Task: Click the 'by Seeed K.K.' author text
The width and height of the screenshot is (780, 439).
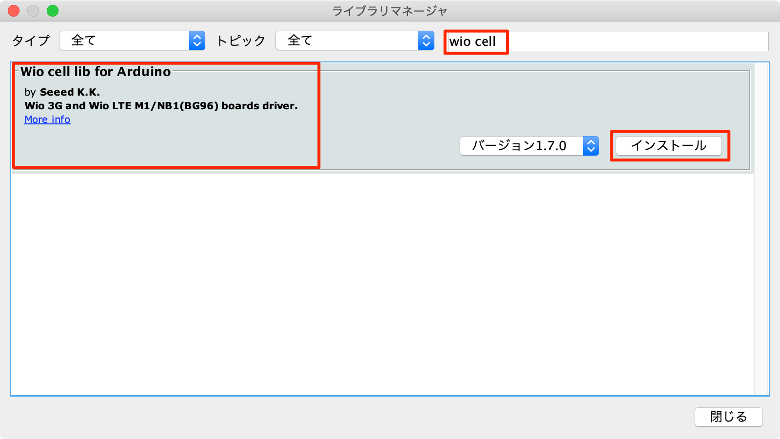Action: click(x=62, y=92)
